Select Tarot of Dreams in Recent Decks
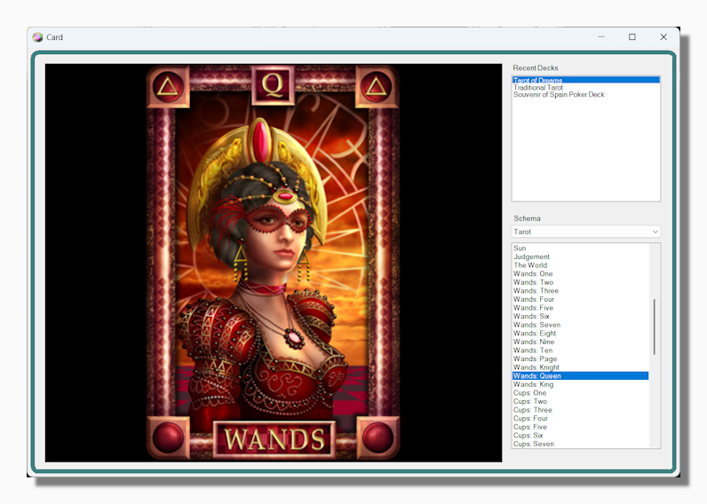The width and height of the screenshot is (707, 504). coord(585,80)
